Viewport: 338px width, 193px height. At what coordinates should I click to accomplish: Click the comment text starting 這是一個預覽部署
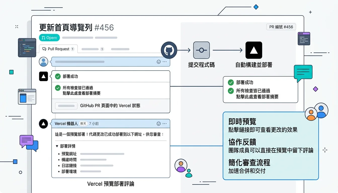pos(109,134)
